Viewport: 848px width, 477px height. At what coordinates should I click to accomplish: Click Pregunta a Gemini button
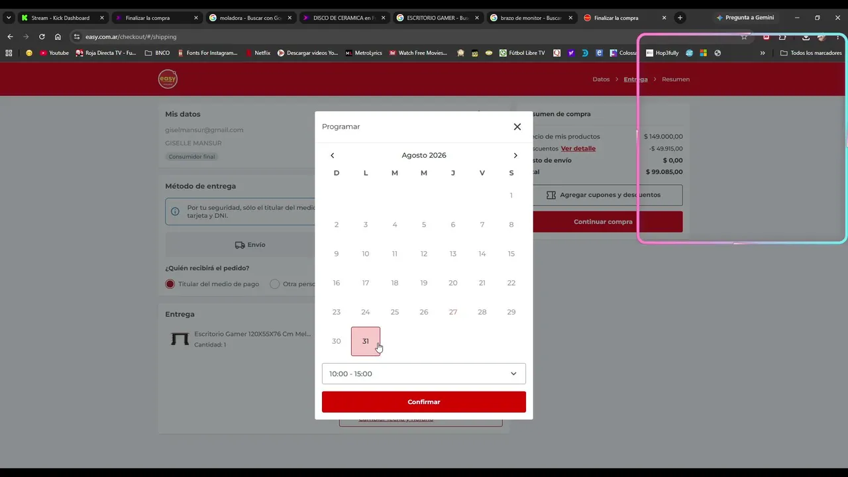(745, 18)
